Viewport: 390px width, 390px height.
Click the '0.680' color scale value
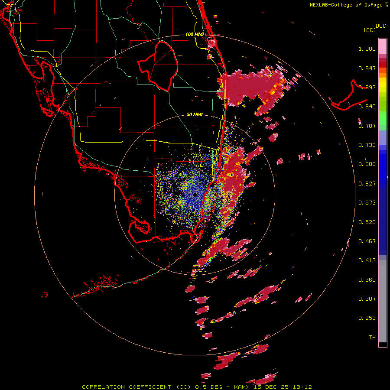367,164
